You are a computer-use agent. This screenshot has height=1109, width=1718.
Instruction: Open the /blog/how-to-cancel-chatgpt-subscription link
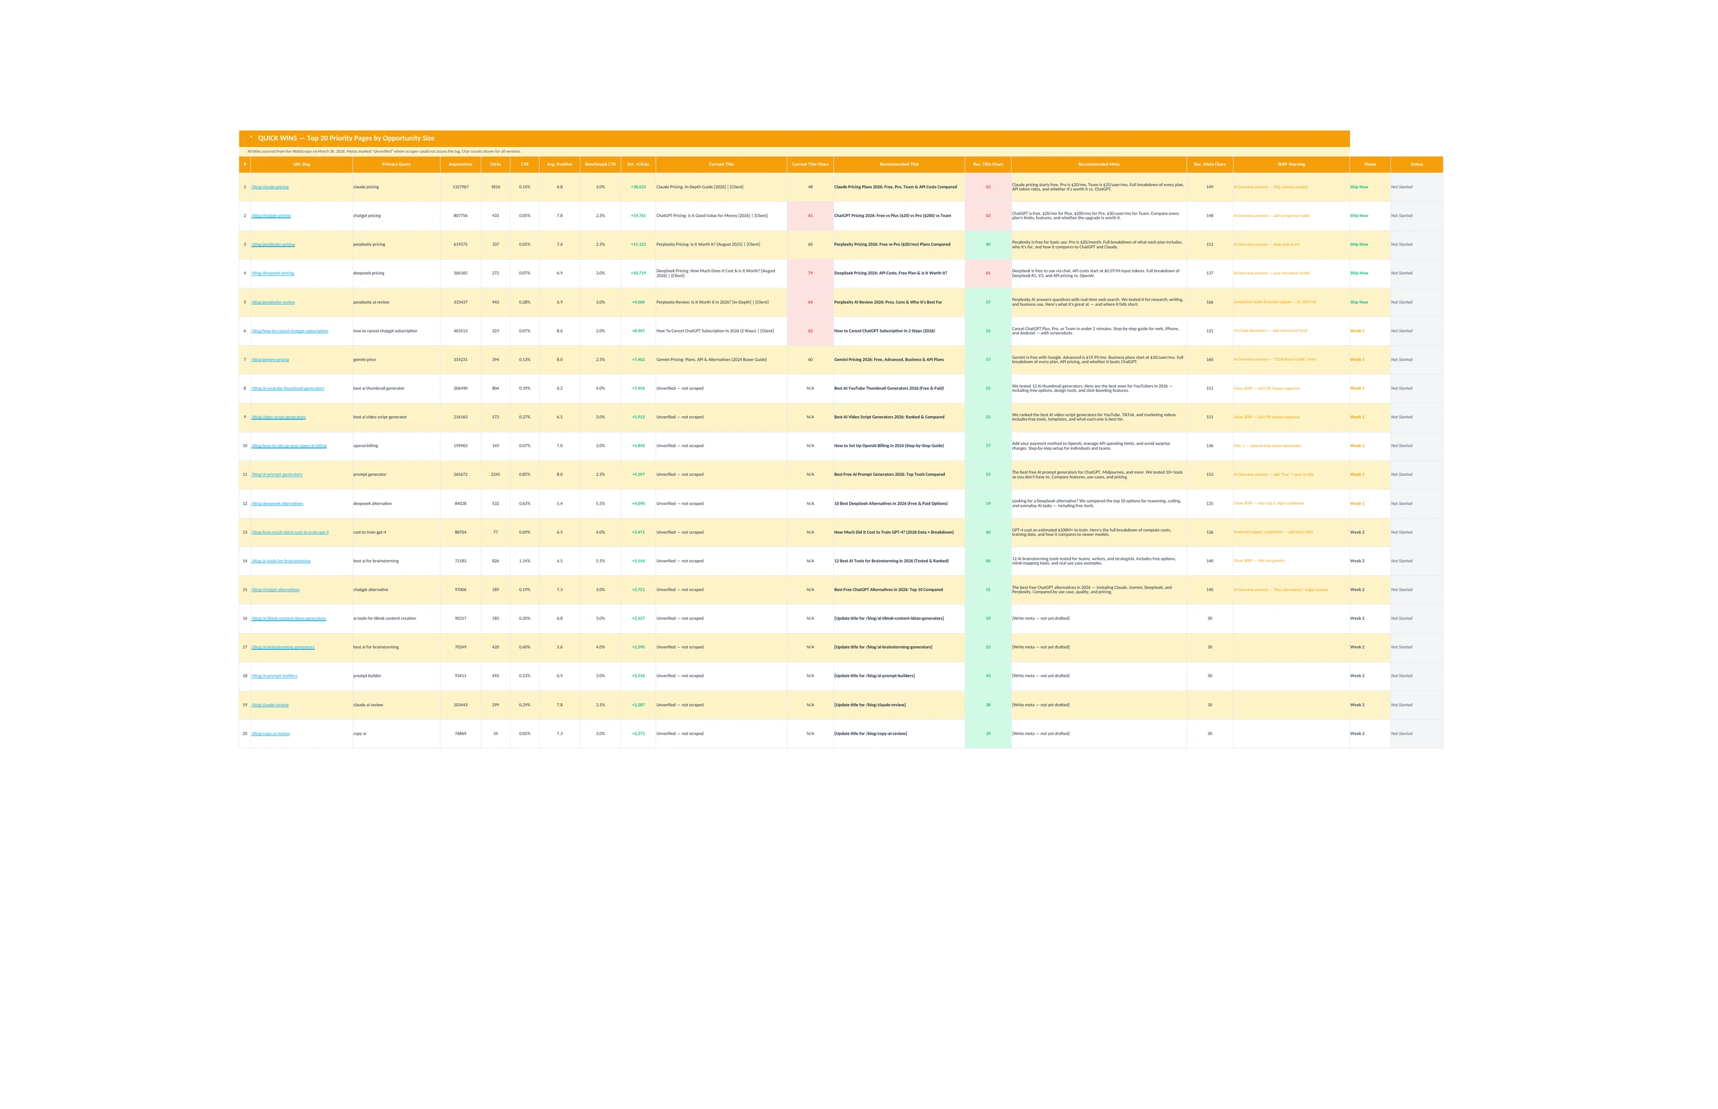[x=289, y=331]
